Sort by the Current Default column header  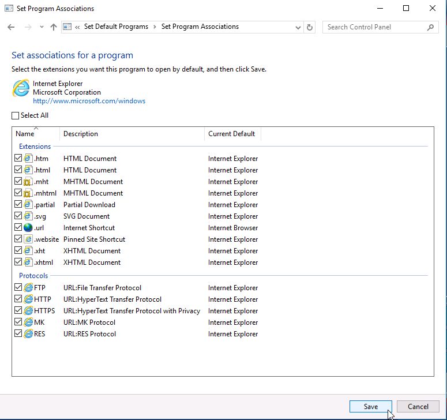click(x=232, y=134)
